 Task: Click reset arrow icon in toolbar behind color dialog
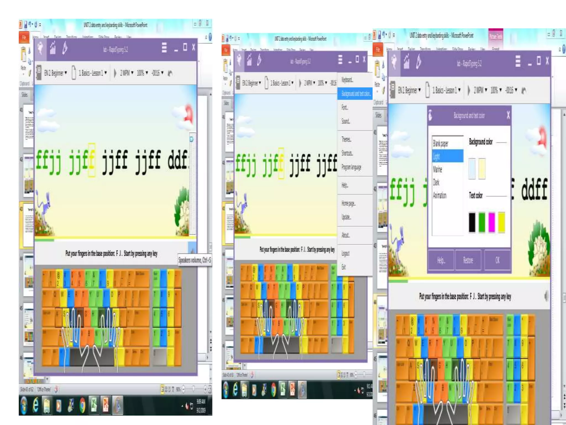524,90
